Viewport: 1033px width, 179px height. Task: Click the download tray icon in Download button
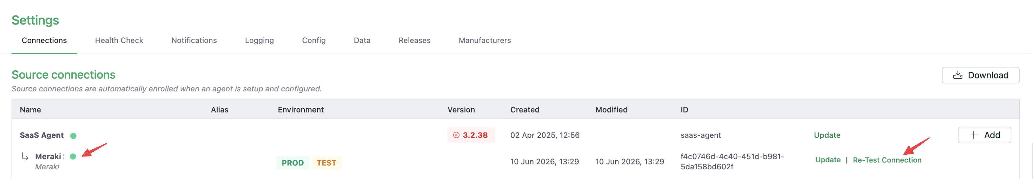point(958,75)
